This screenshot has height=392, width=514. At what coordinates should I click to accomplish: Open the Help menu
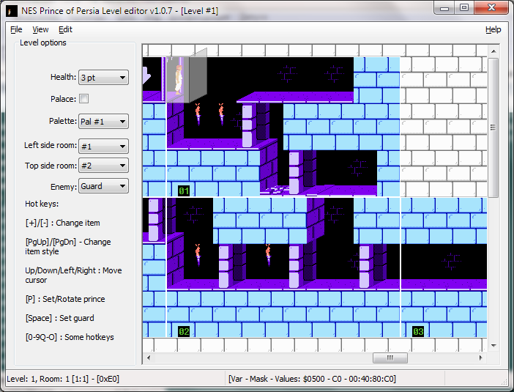click(x=493, y=29)
